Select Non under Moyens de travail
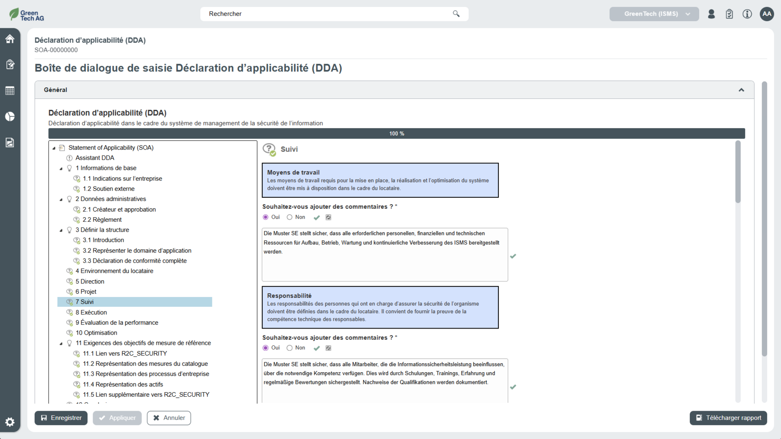Screen dimensions: 781x439 (290, 217)
